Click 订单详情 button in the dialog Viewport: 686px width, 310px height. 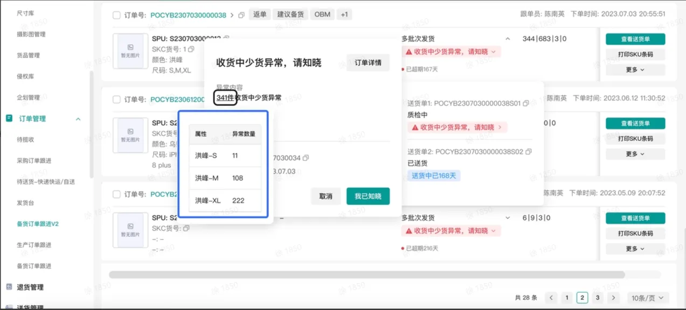point(368,63)
